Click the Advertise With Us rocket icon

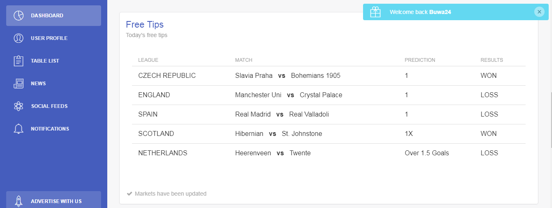coord(19,201)
